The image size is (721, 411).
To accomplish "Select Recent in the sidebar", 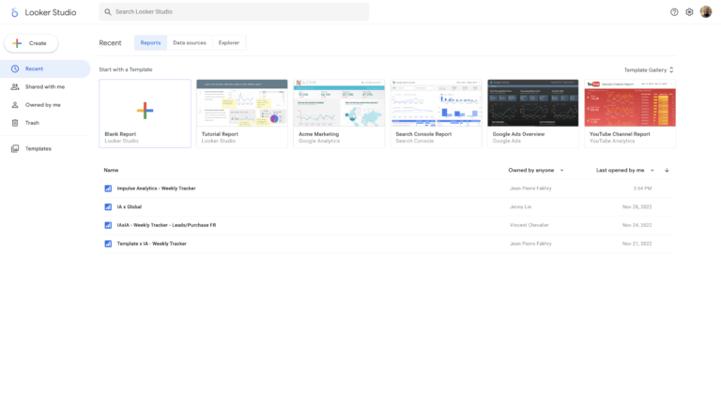I will coord(45,68).
